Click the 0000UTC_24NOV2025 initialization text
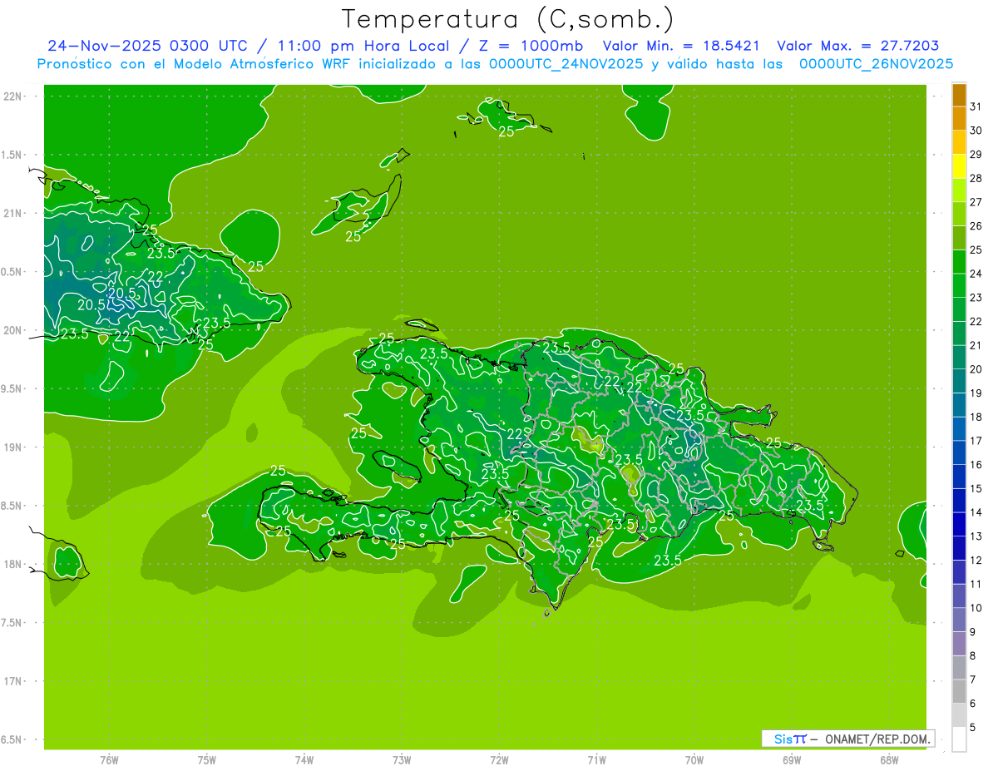This screenshot has height=771, width=998. click(566, 64)
